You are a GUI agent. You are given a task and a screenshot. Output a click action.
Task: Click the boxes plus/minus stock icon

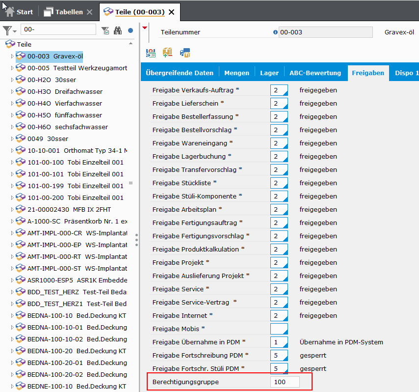pos(167,53)
